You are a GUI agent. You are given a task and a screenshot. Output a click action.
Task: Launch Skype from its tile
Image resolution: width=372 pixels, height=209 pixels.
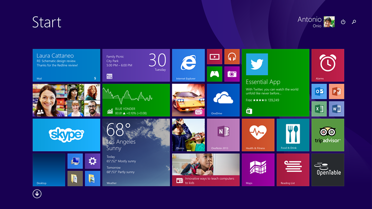point(66,135)
